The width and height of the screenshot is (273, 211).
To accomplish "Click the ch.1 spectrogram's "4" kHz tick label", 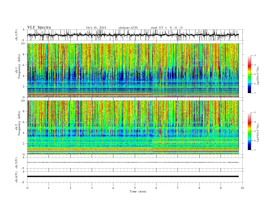I will (24, 76).
